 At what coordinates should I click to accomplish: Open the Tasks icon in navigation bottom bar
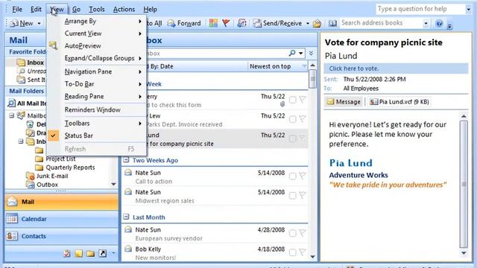coord(67,253)
